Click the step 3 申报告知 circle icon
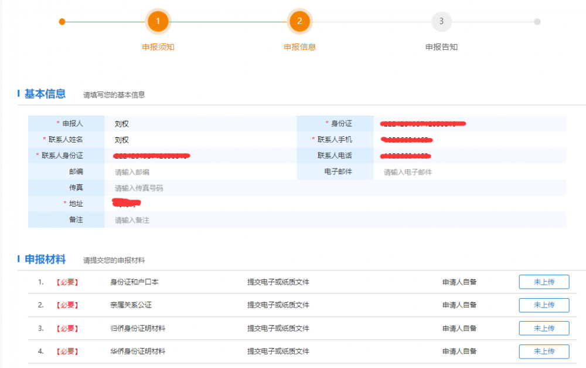The image size is (586, 368). tap(441, 22)
